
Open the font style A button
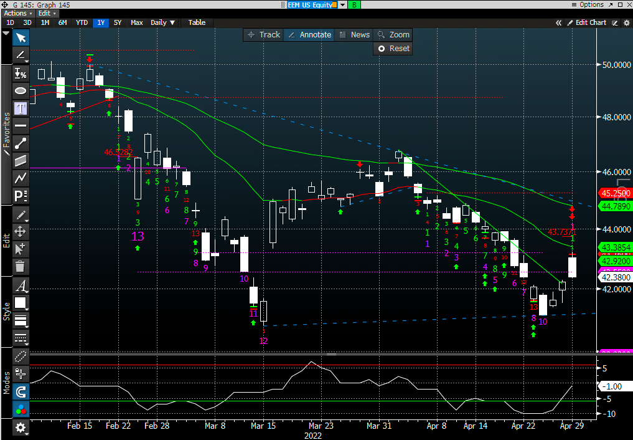[x=21, y=285]
